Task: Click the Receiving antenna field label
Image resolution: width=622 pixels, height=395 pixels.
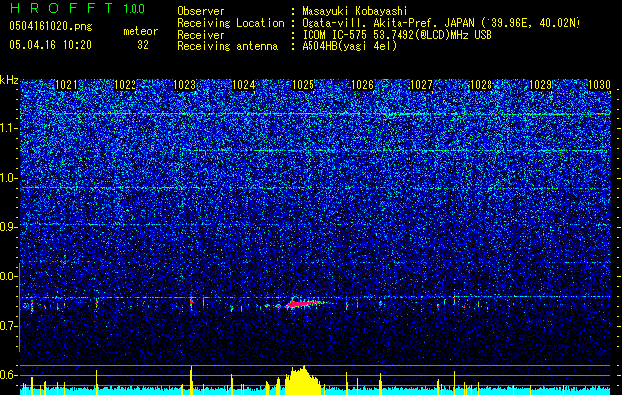Action: pyautogui.click(x=227, y=46)
